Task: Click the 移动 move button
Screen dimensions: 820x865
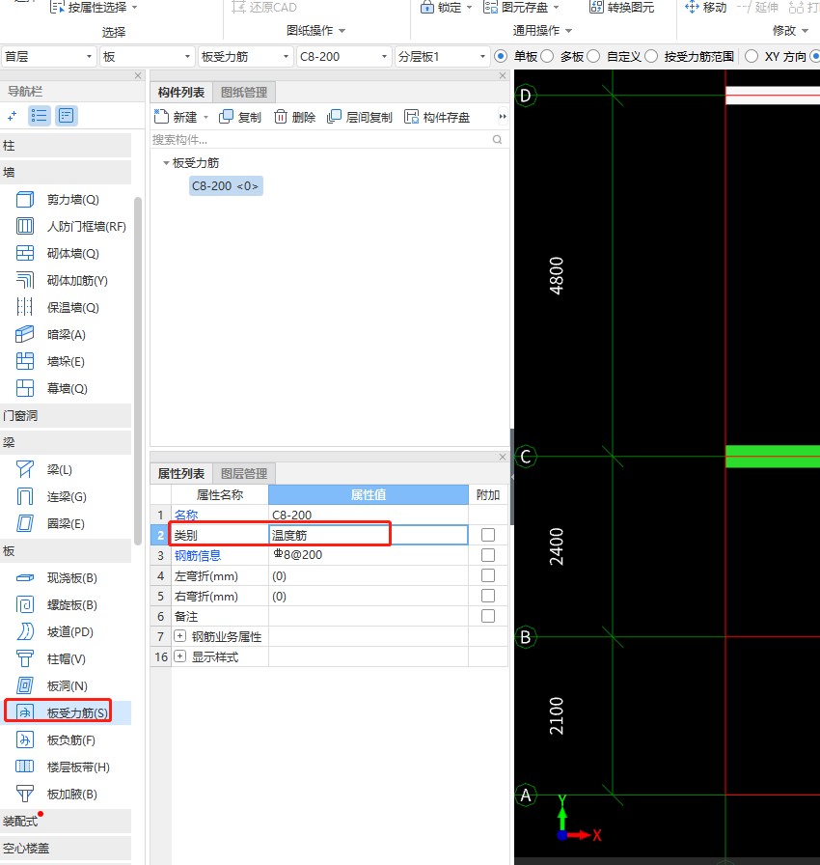Action: click(706, 7)
